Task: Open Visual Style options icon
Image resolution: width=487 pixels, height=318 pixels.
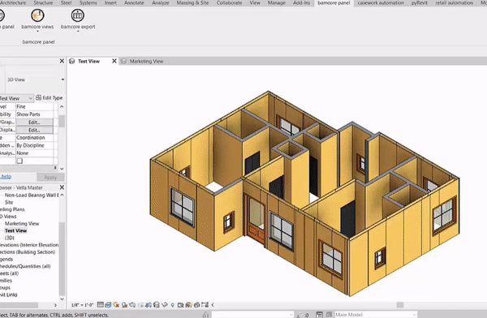Action: click(108, 305)
